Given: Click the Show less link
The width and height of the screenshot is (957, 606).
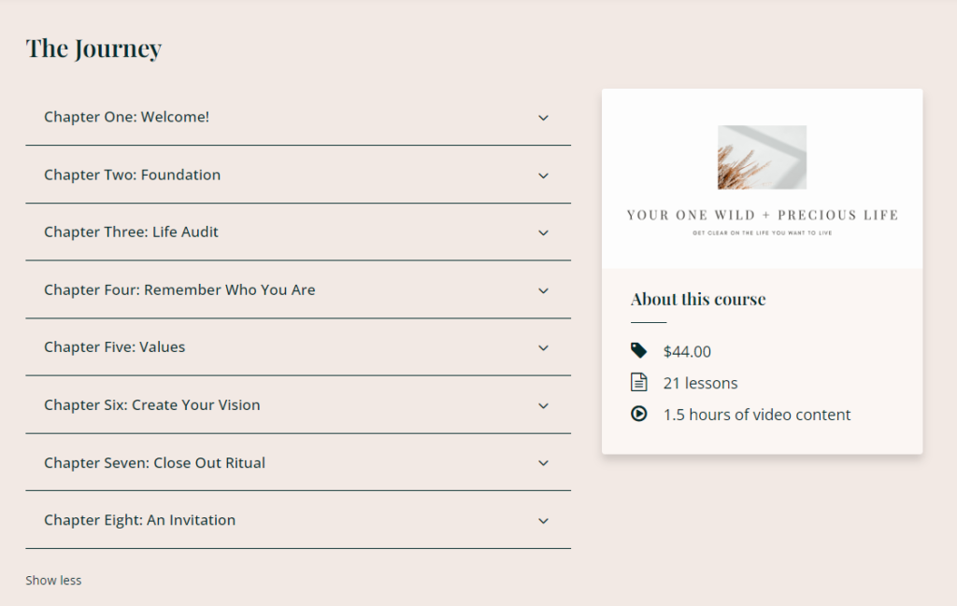Looking at the screenshot, I should pyautogui.click(x=53, y=581).
